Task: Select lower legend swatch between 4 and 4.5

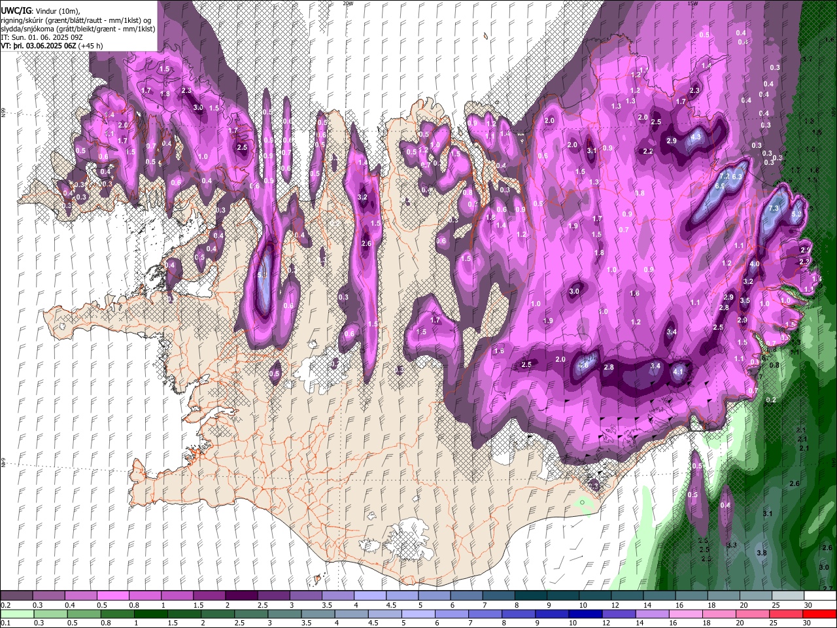Action: click(x=353, y=614)
